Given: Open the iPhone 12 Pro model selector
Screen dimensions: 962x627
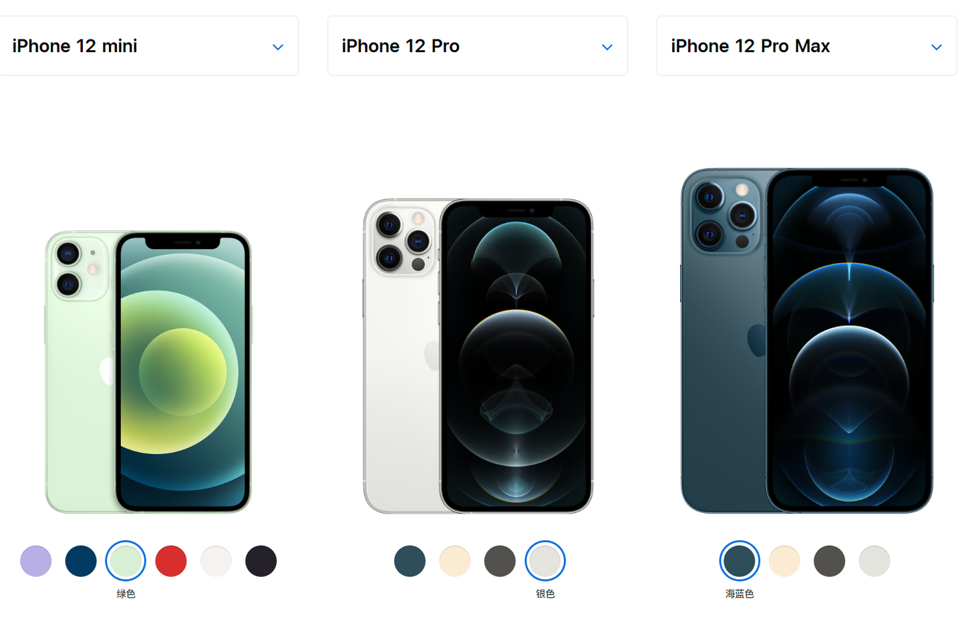Looking at the screenshot, I should [x=478, y=46].
